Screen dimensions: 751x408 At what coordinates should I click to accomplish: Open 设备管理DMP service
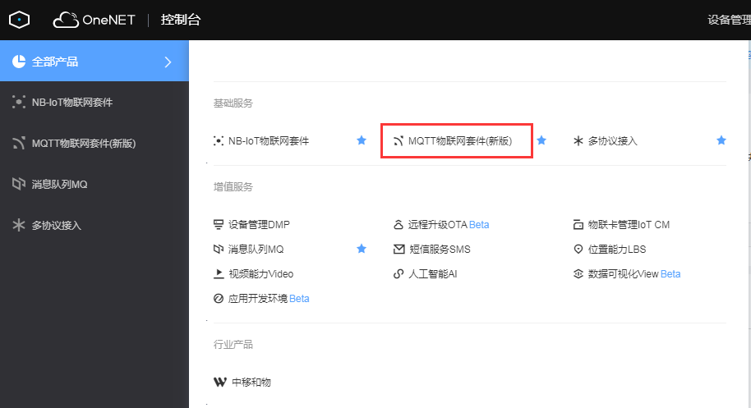(x=259, y=224)
